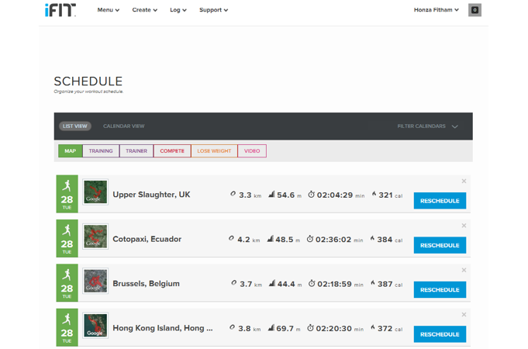Remove the Hong Kong Island workout with X

coord(464,314)
